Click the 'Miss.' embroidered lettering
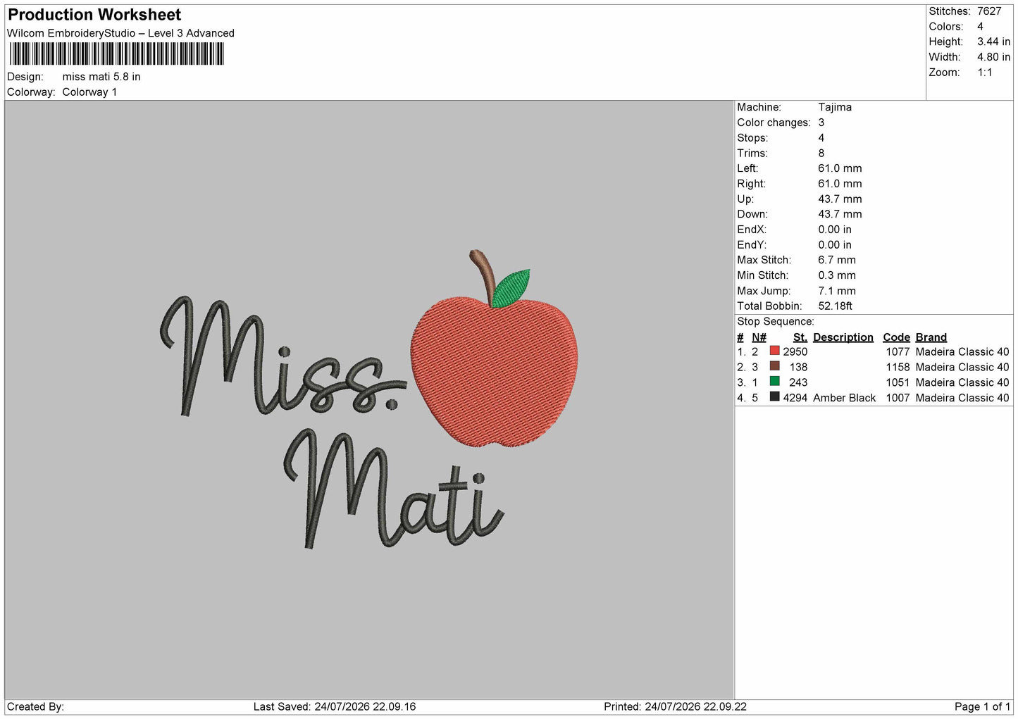 [x=283, y=356]
